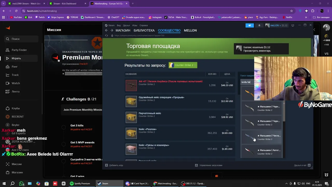Expand hidden bookmarks chevron
Image resolution: width=332 pixels, height=187 pixels.
306,17
